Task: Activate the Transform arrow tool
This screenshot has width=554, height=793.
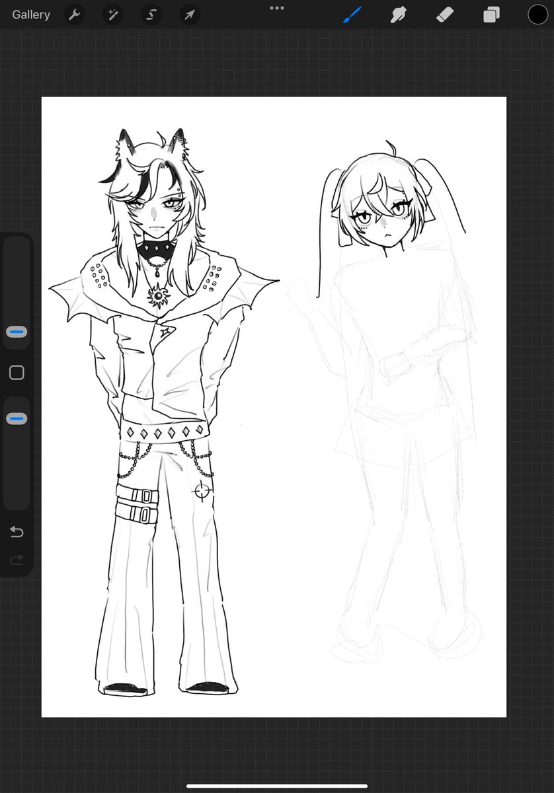Action: [190, 15]
